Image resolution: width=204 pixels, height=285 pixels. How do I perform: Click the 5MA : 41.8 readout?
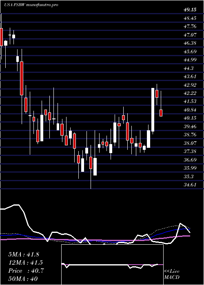pyautogui.click(x=24, y=254)
